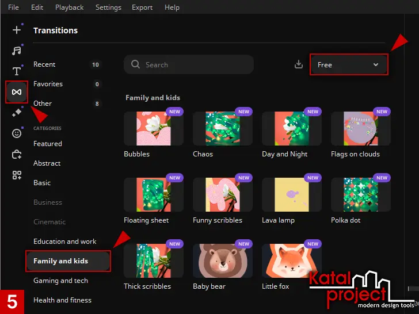
Task: Click the Baby bear name label
Action: 209,286
